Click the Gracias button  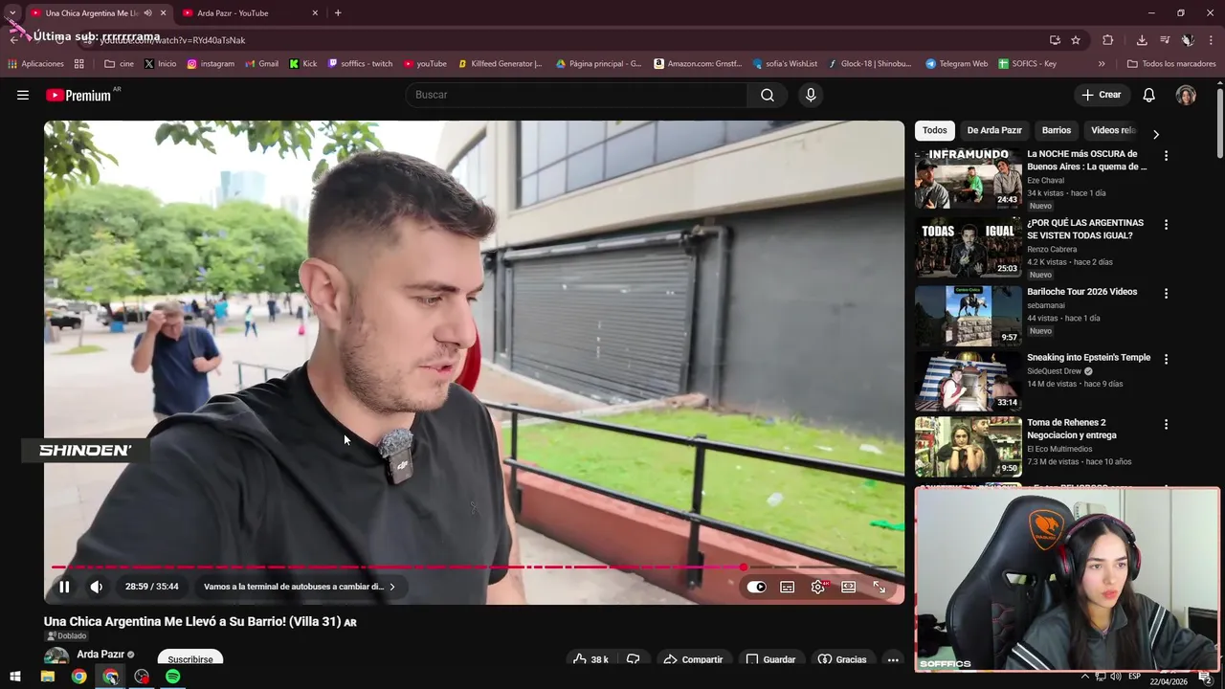(x=842, y=659)
